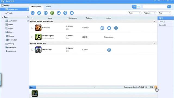Click the install-to-device icon for MotoChaser
Viewport: 174px width, 98px height.
click(109, 50)
